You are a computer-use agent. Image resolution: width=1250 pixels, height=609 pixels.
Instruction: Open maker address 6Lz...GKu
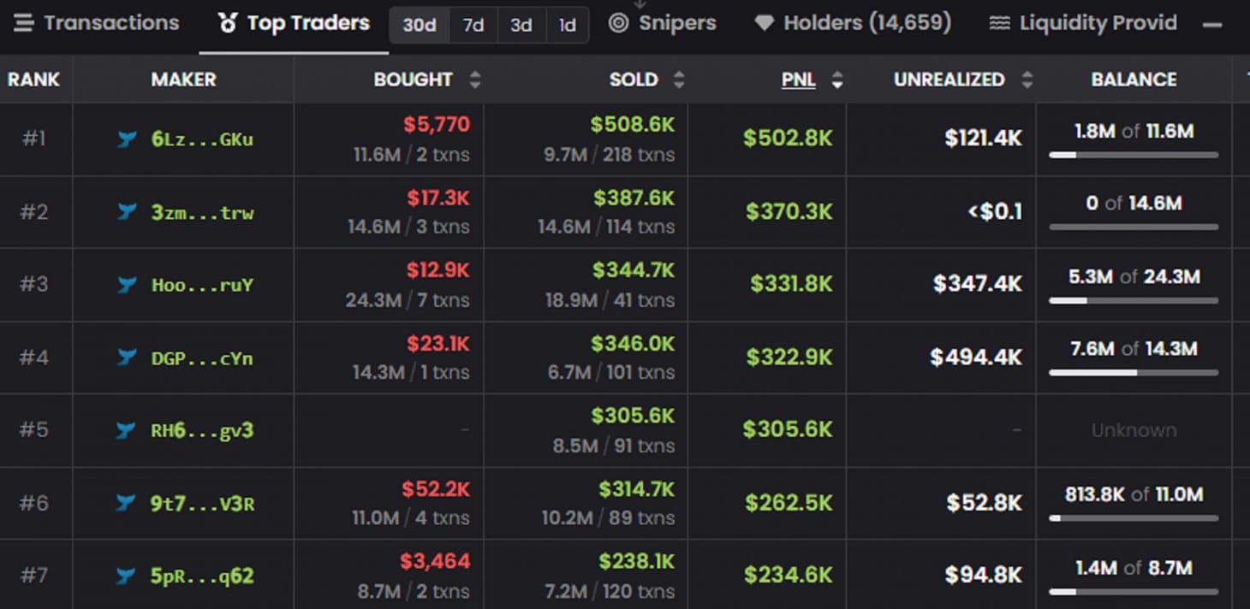click(x=202, y=139)
